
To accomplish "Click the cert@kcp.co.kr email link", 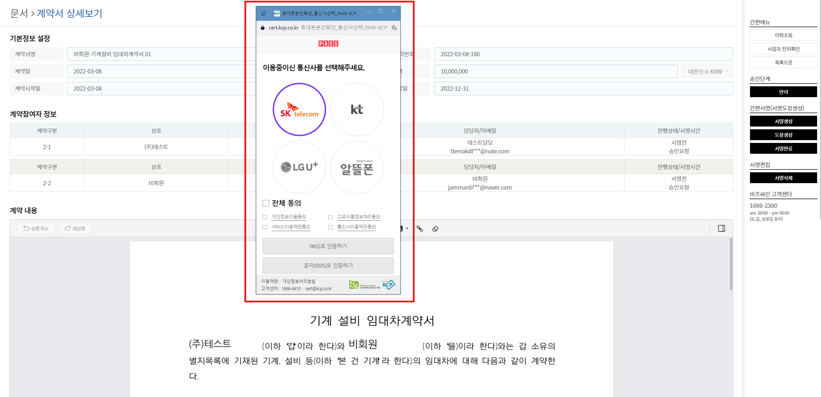I will (x=319, y=289).
